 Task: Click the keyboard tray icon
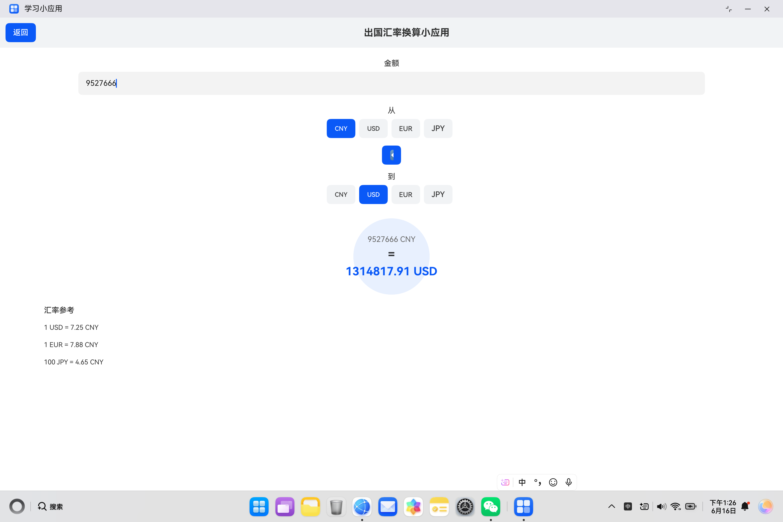click(644, 506)
